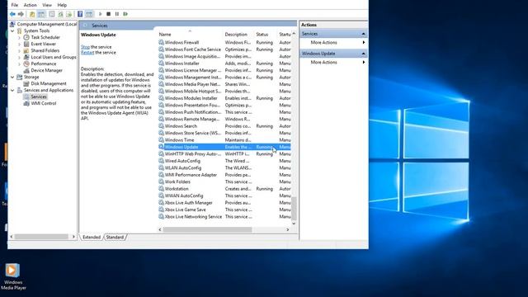Click the Start Service play icon
The width and height of the screenshot is (528, 297).
point(100,14)
